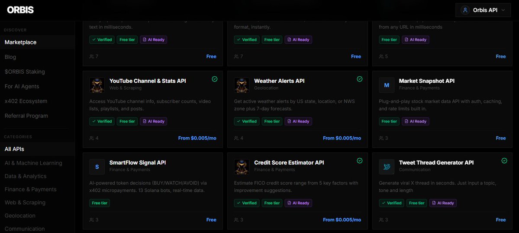This screenshot has width=519, height=233.
Task: Select All APIs category
Action: tap(37, 149)
